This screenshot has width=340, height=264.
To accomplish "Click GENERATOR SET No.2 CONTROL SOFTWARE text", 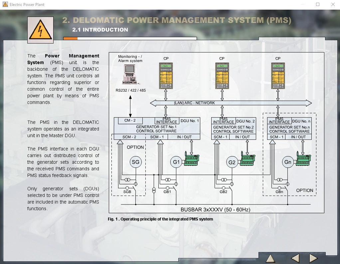I will 234,129.
